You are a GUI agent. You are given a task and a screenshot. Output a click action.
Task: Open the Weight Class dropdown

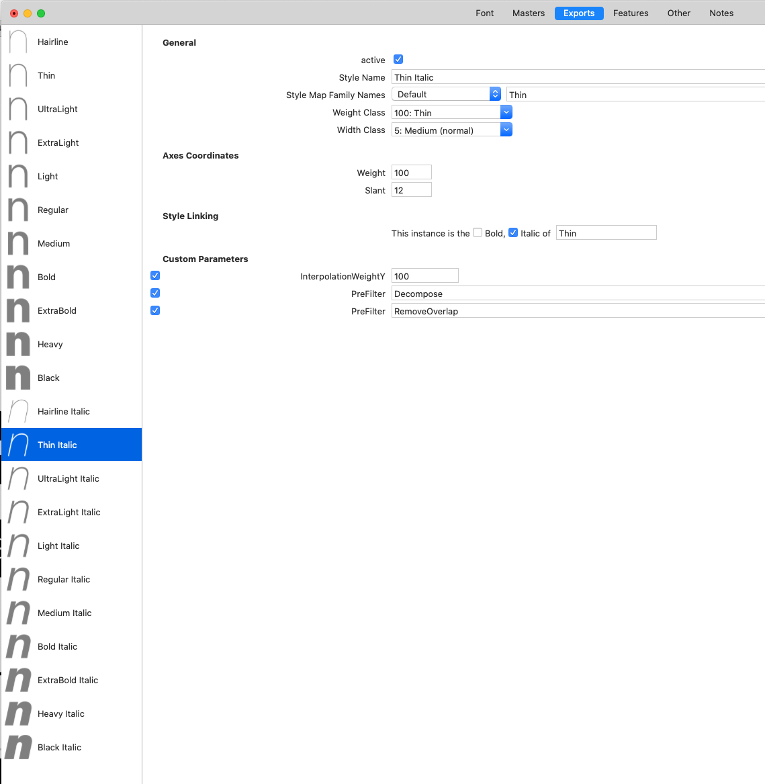506,112
